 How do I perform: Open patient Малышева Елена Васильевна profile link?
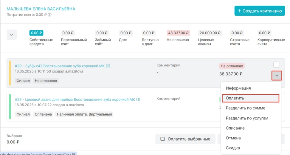pyautogui.click(x=41, y=9)
